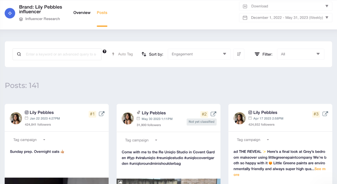
Task: Click Lily Pebbles name on the May 30 post
Action: (154, 113)
